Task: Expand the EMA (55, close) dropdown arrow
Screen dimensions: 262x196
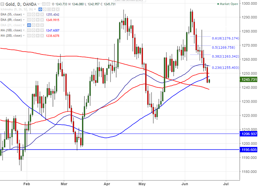Action: [24, 14]
